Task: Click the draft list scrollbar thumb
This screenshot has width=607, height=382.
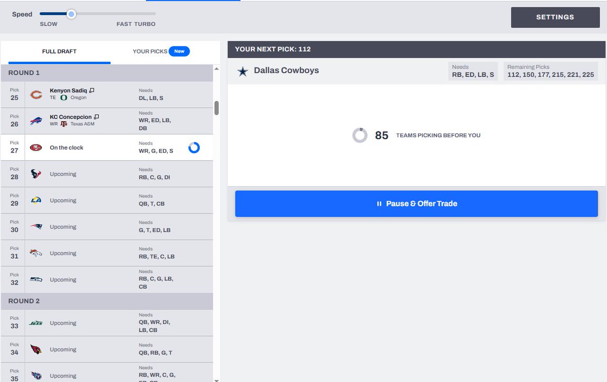Action: tap(216, 108)
